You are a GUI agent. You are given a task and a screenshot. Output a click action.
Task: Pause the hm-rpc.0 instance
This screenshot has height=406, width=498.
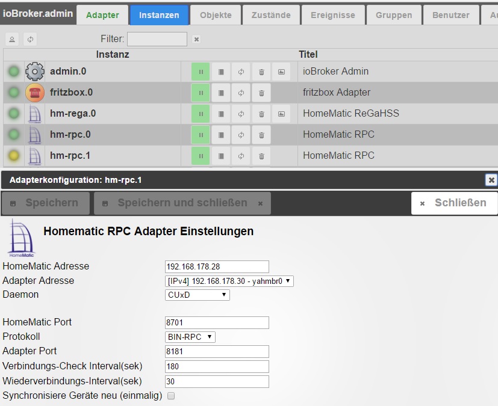201,135
